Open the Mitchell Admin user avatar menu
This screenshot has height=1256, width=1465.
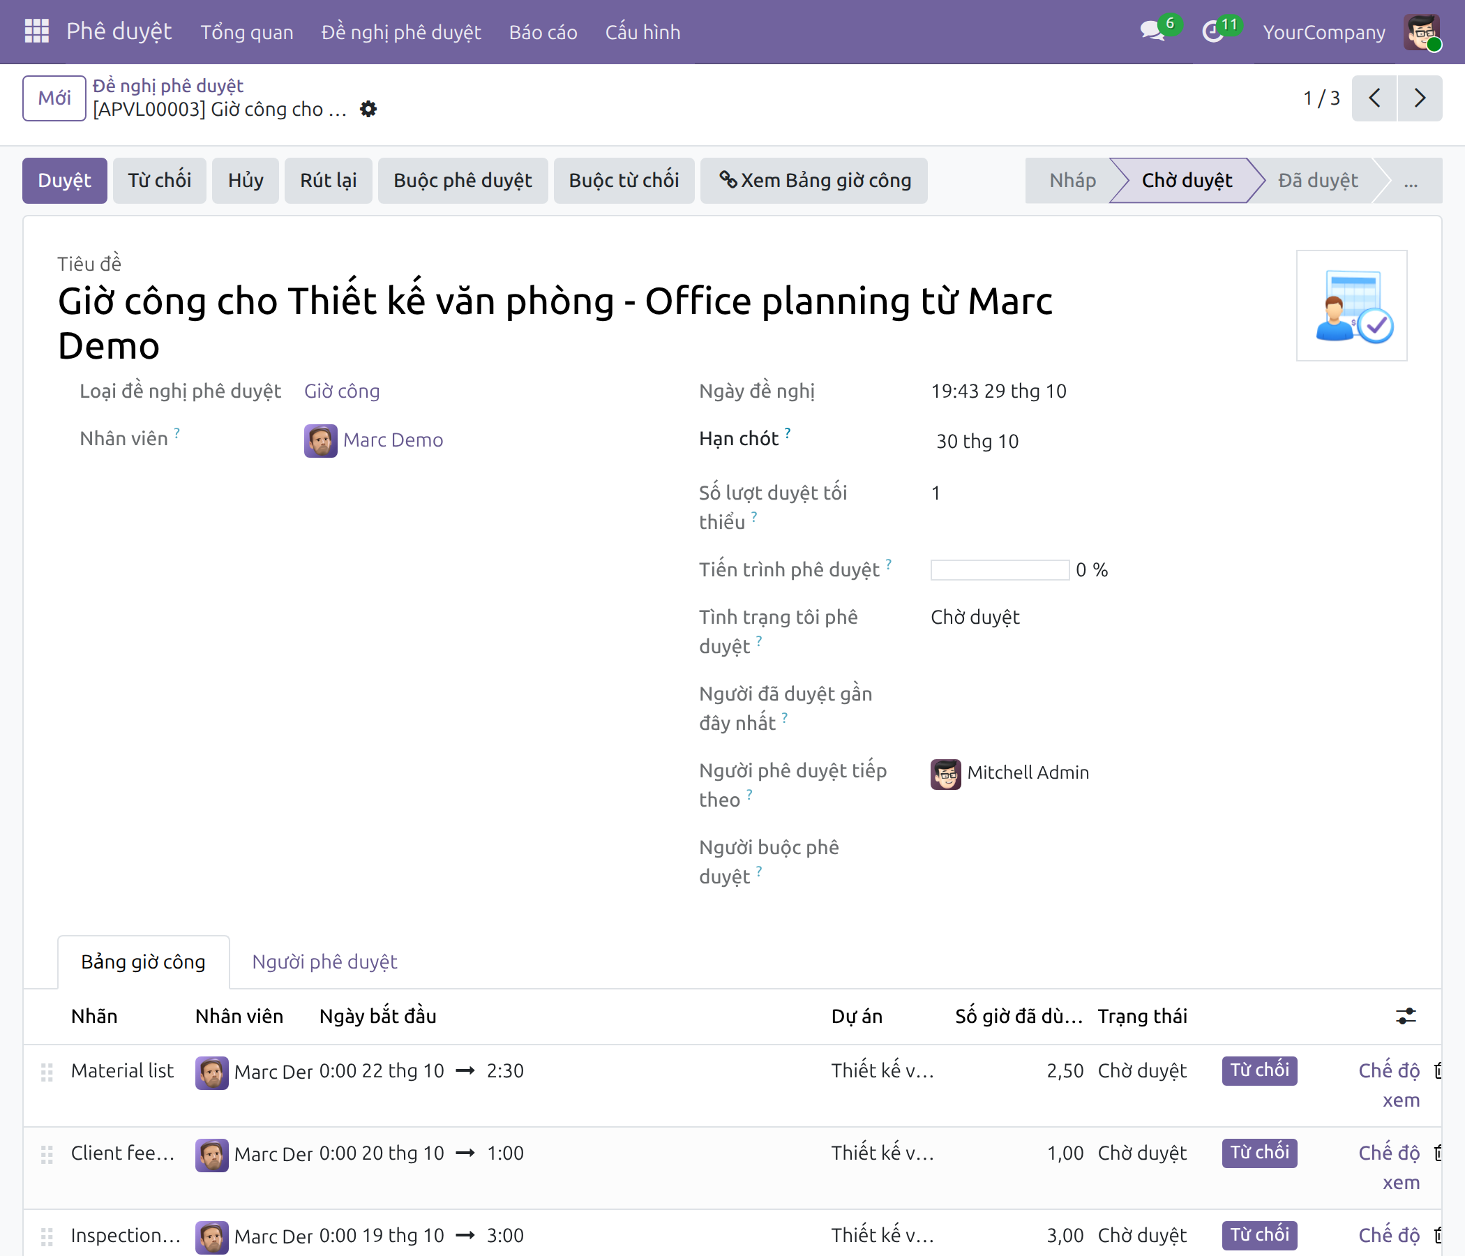[x=1422, y=32]
